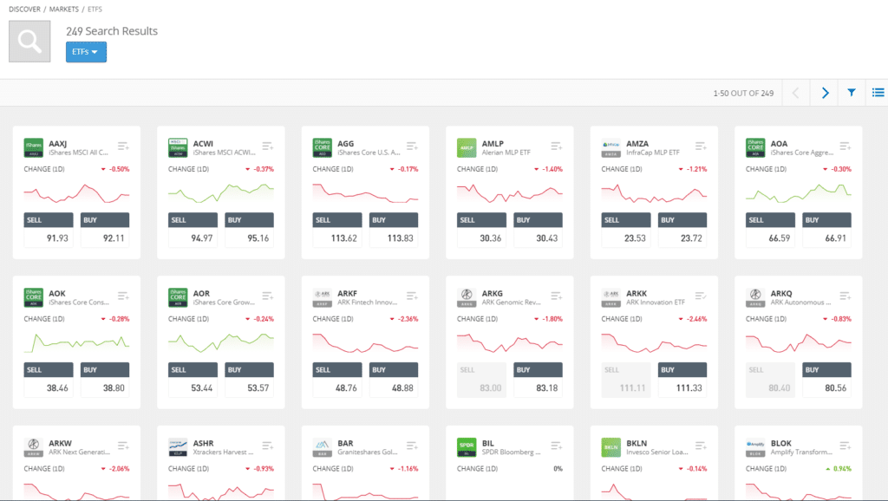Screen dimensions: 888x501
Task: Open the iShares AOR fund logo
Action: click(176, 296)
